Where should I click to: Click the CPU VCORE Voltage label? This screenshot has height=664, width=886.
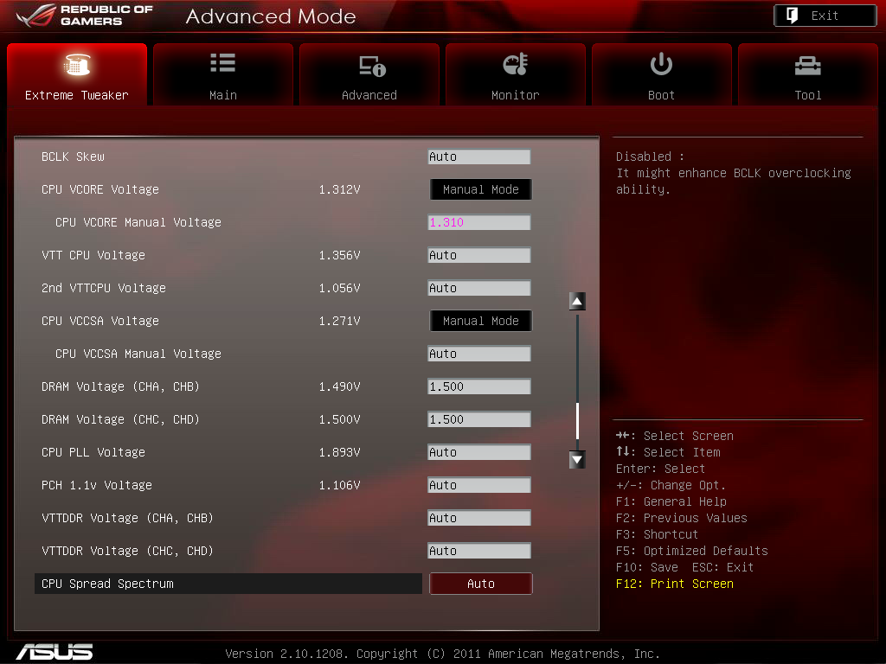coord(100,189)
